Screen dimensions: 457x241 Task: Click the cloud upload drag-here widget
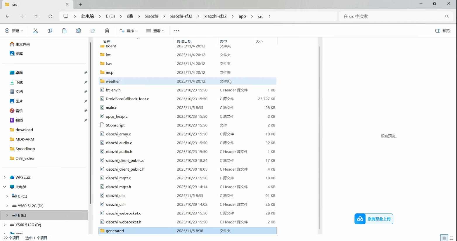click(374, 219)
